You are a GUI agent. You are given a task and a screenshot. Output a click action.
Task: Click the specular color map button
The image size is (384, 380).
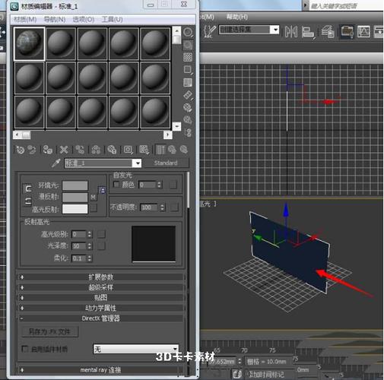[x=94, y=208]
